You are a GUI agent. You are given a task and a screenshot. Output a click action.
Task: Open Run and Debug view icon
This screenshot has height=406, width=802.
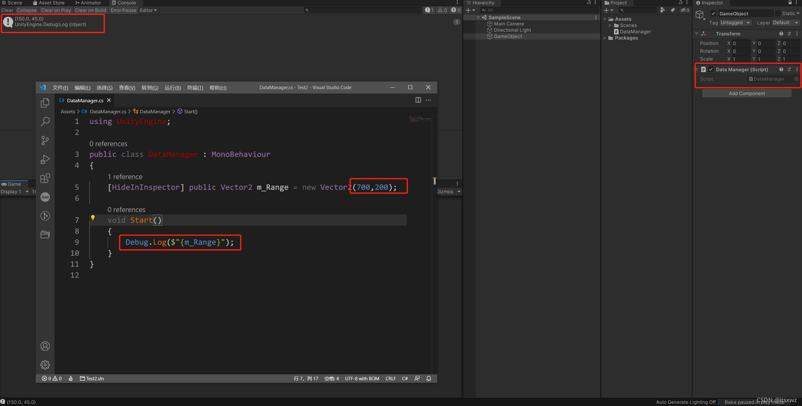pyautogui.click(x=45, y=159)
